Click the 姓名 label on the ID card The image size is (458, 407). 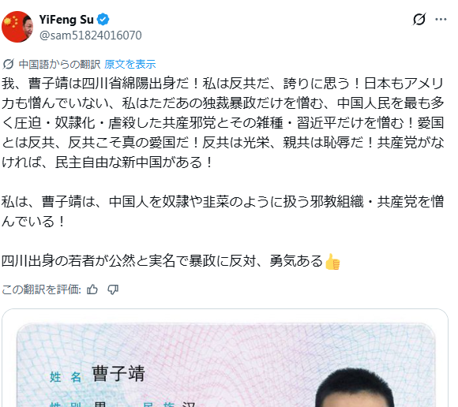coord(65,377)
